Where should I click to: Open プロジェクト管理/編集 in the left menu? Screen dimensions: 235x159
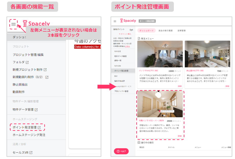(28, 55)
